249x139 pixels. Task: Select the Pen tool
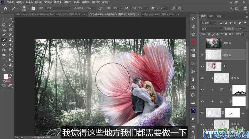10,55
